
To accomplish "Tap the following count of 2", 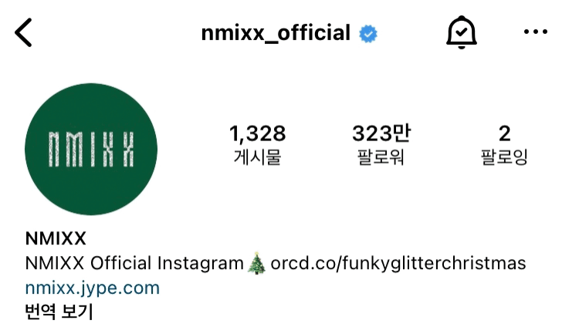I will 504,133.
